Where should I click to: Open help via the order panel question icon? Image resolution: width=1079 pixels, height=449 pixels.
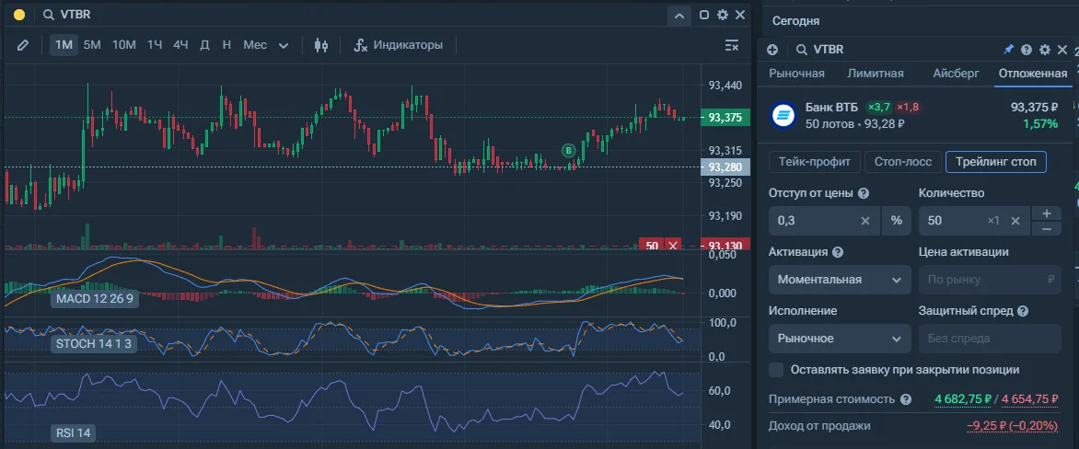[x=1026, y=50]
